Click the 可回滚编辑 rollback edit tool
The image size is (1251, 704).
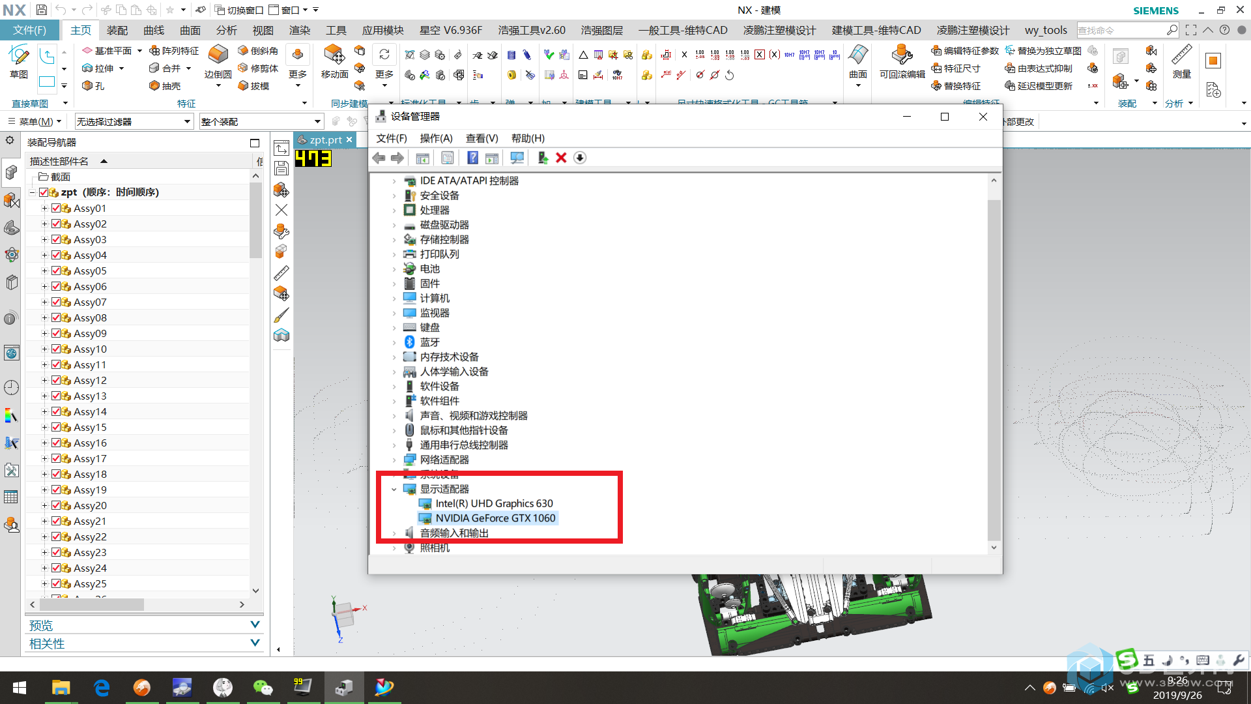[902, 63]
